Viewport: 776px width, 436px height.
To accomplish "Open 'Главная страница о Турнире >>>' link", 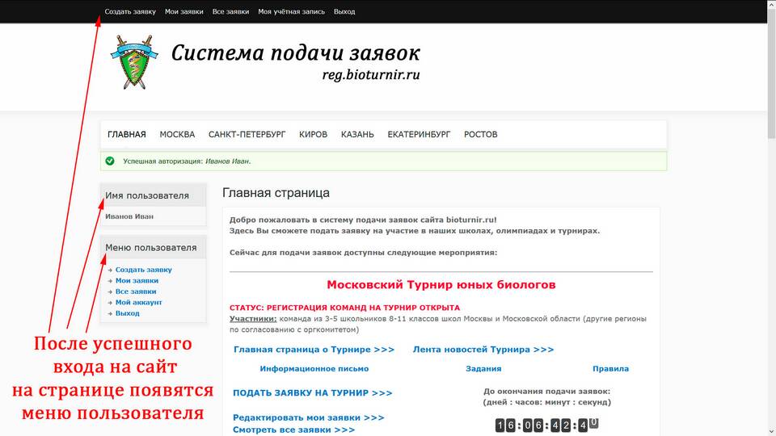I will 314,350.
